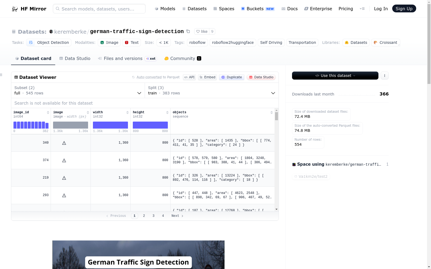431x269 pixels.
Task: Select the Self Driving tag
Action: point(271,43)
